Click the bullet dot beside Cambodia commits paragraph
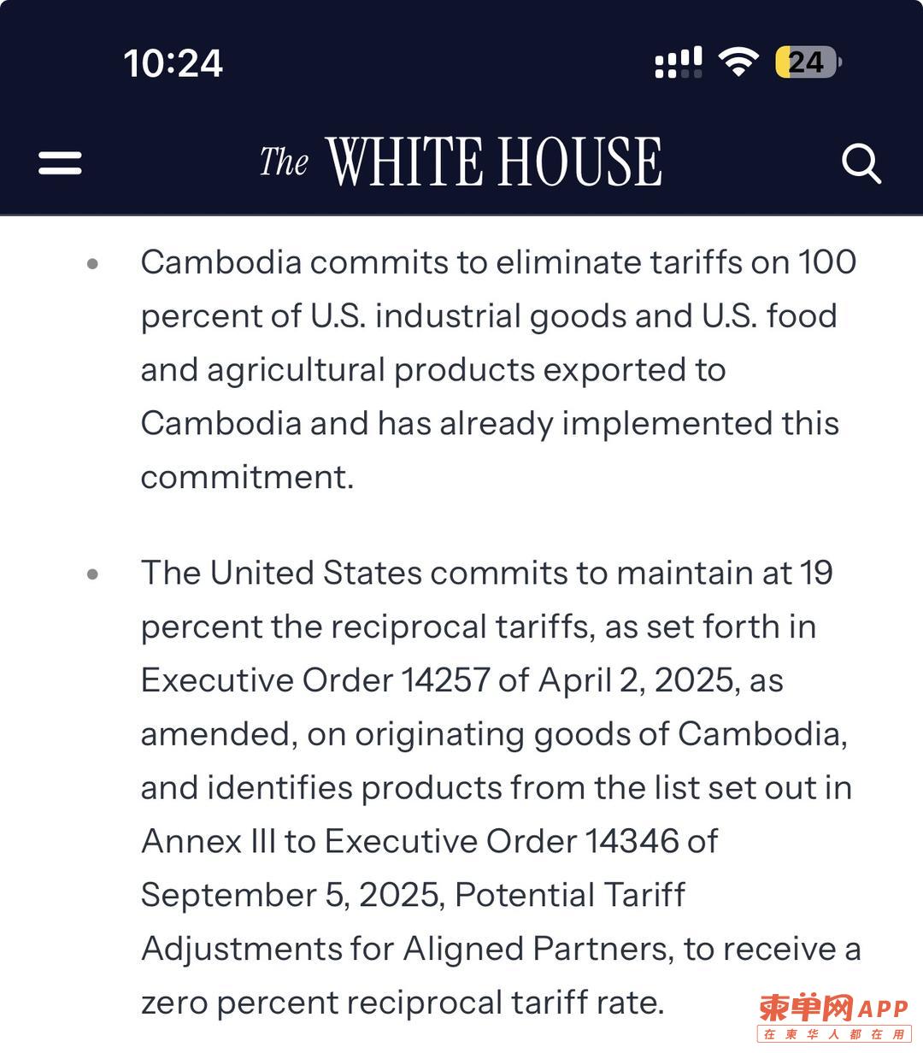 93,263
